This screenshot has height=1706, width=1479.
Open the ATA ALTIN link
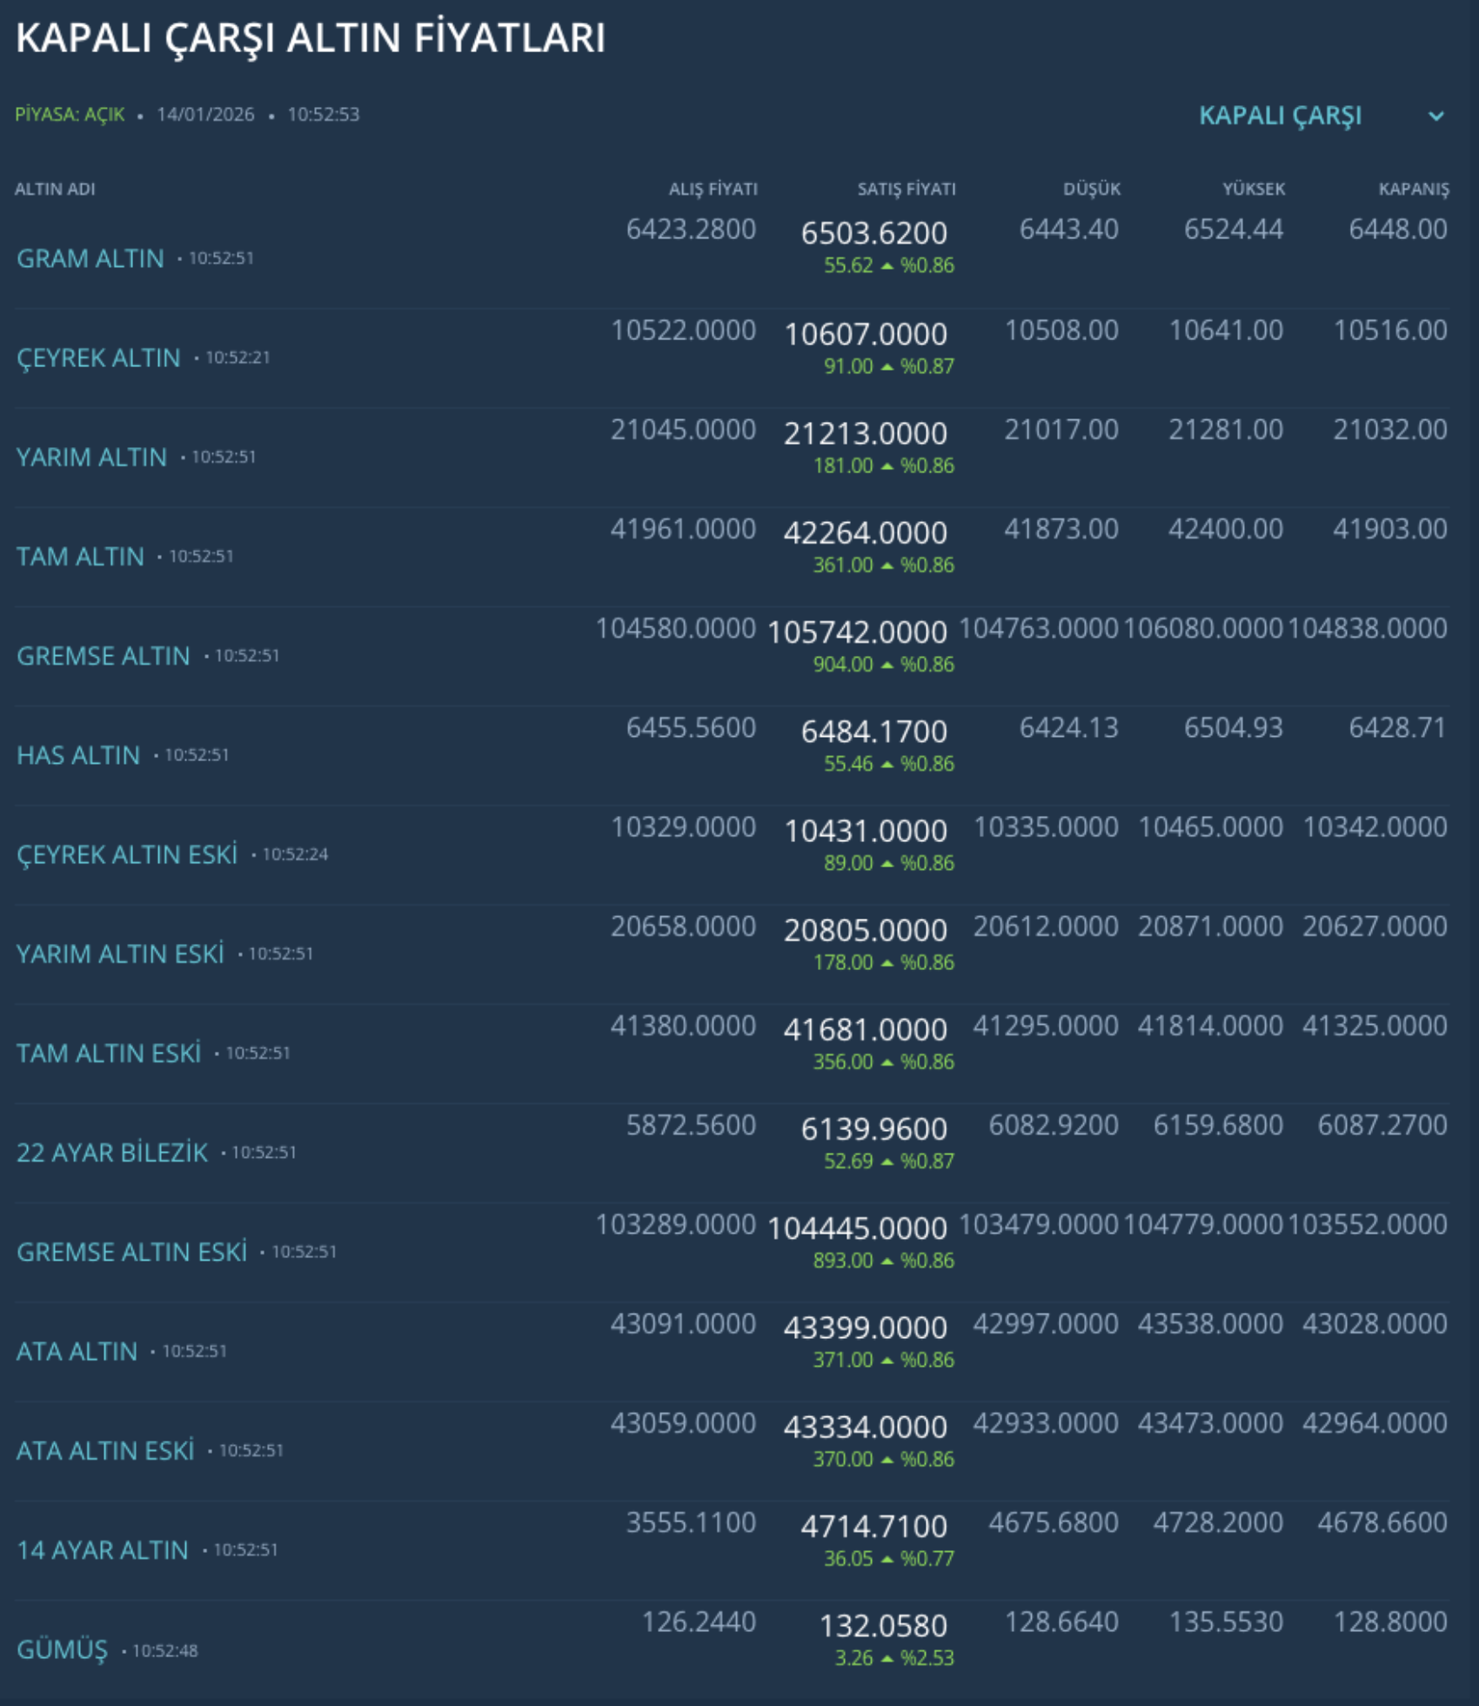(77, 1351)
